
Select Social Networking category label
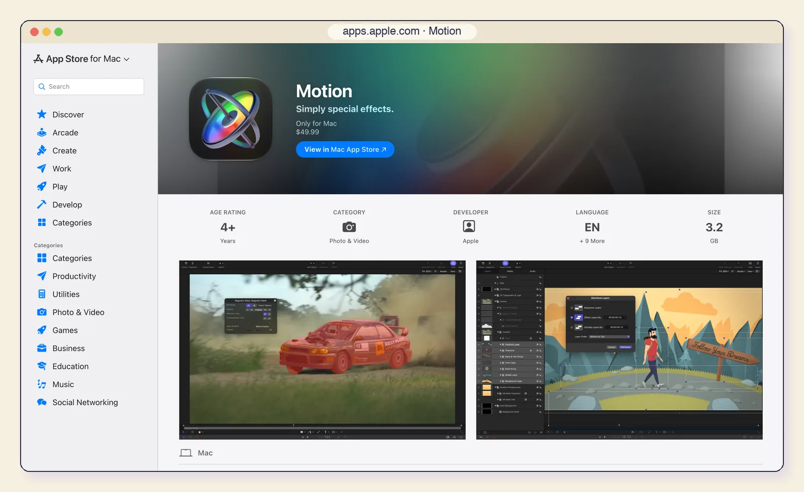[85, 402]
